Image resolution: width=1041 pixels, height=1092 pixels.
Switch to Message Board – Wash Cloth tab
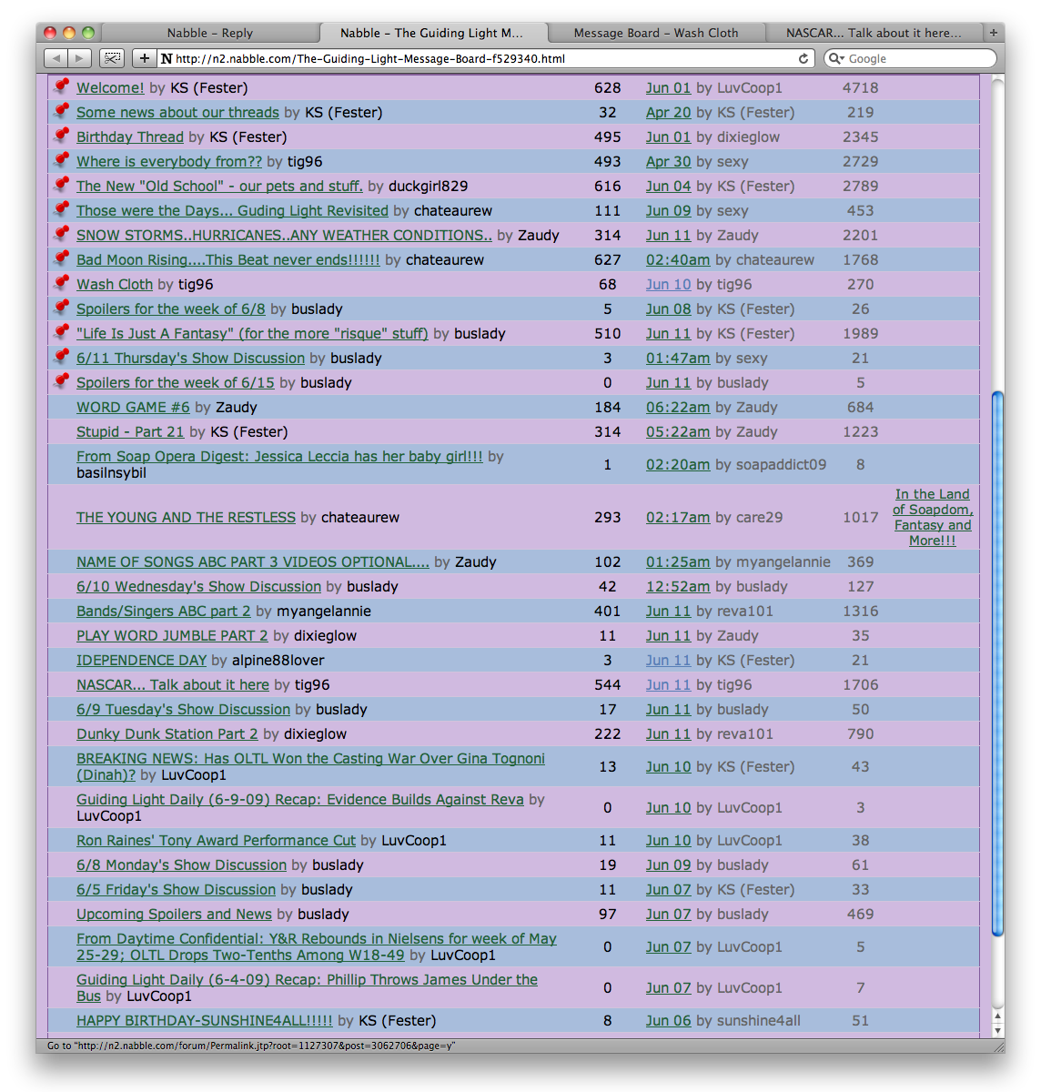click(x=655, y=33)
